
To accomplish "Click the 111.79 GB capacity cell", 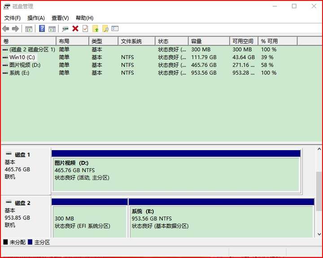I will point(204,58).
